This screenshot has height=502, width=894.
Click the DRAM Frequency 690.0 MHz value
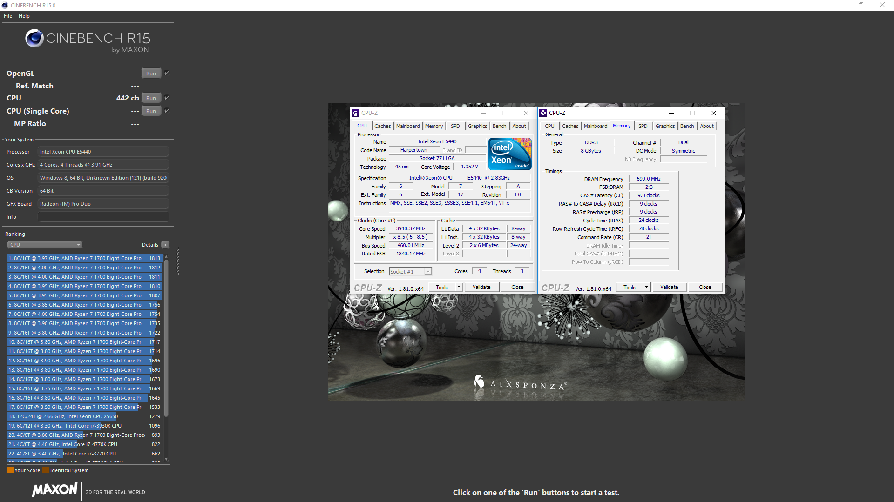click(649, 179)
